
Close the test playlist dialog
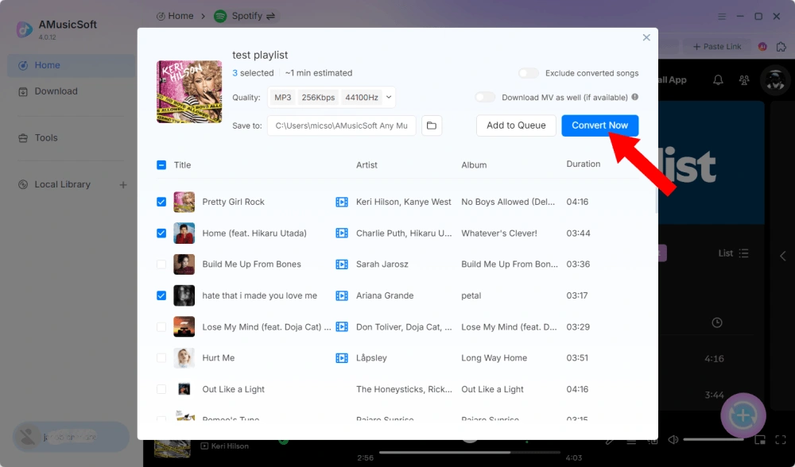tap(646, 37)
